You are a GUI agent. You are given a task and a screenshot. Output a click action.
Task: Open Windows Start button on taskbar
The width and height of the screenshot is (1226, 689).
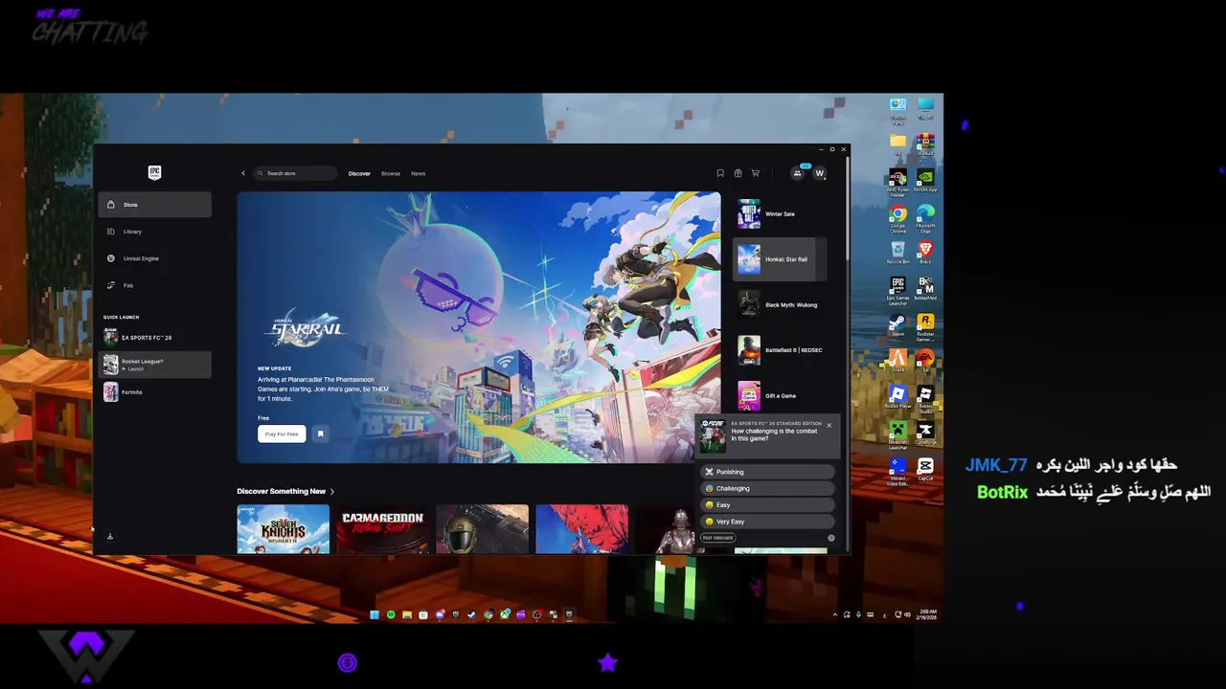(375, 614)
